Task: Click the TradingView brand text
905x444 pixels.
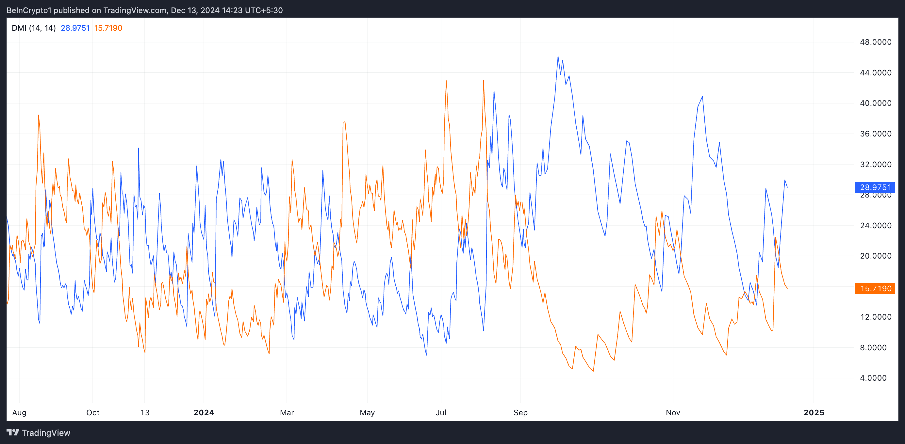Action: coord(46,433)
